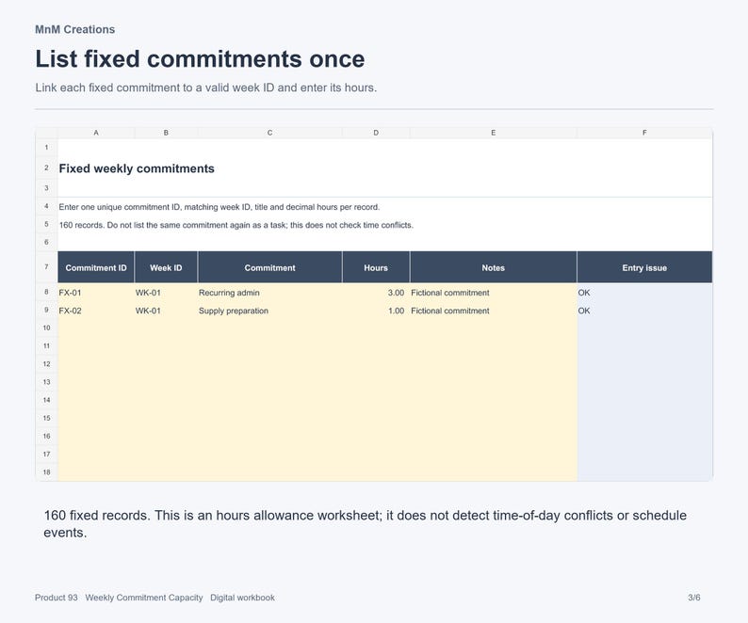Select column F header
This screenshot has width=748, height=623.
[x=644, y=133]
